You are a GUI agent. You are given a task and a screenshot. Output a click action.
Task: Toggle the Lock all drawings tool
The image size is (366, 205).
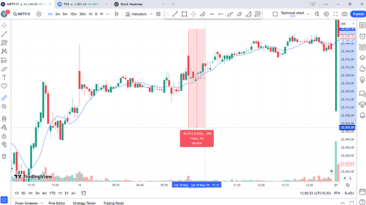click(x=4, y=136)
